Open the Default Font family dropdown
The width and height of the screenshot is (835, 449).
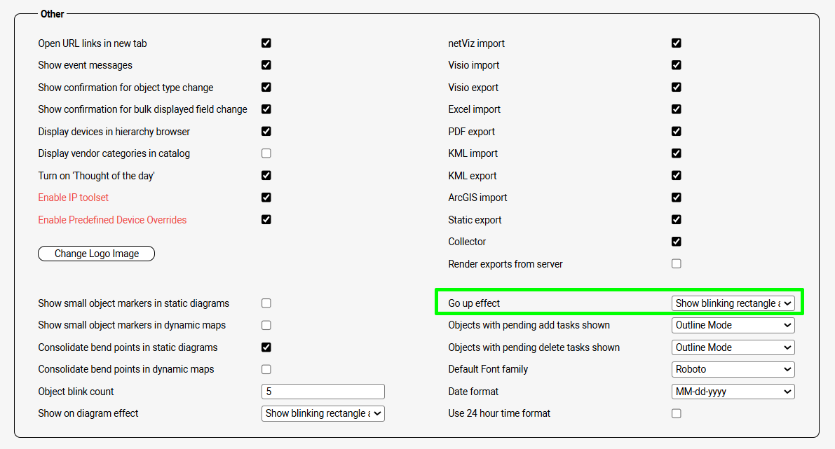point(733,369)
